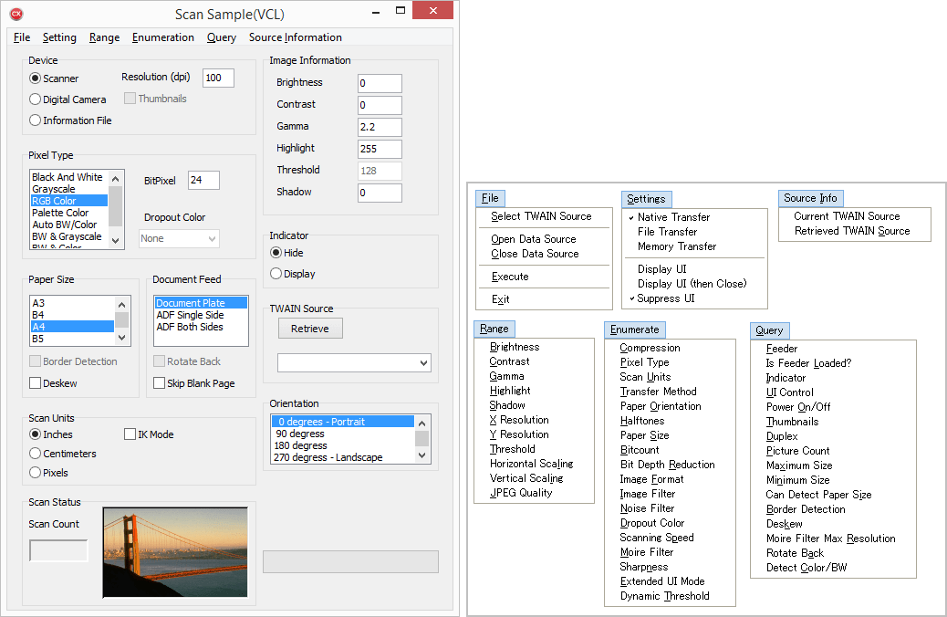This screenshot has height=617, width=947.
Task: Click Select TWAIN Source menu entry
Action: [x=541, y=216]
